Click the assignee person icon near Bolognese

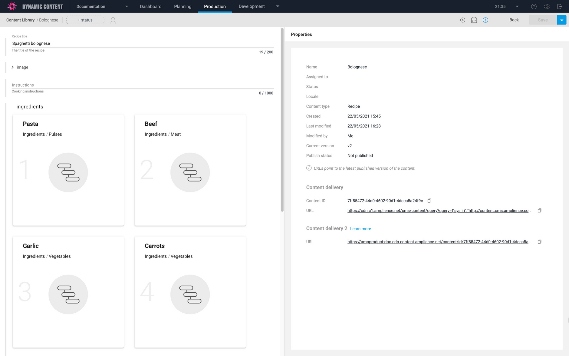pos(113,20)
